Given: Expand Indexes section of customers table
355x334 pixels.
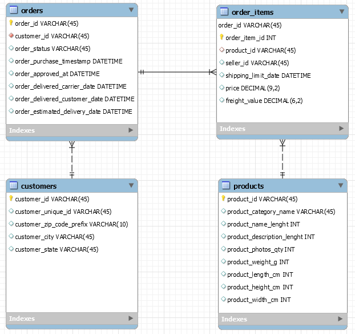Looking at the screenshot, I should 131,319.
